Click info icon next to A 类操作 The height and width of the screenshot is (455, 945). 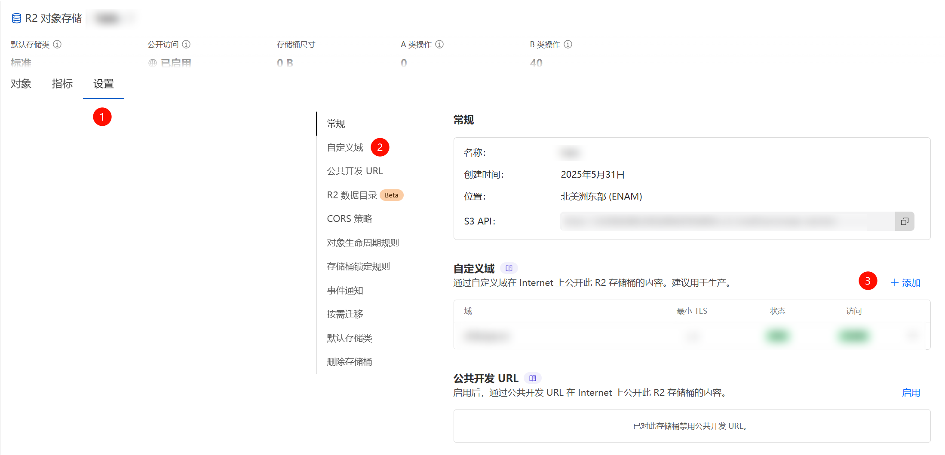coord(439,44)
